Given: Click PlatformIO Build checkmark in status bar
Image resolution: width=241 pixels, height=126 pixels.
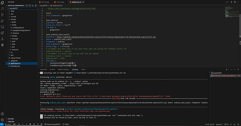Looking at the screenshot, I should [23, 124].
